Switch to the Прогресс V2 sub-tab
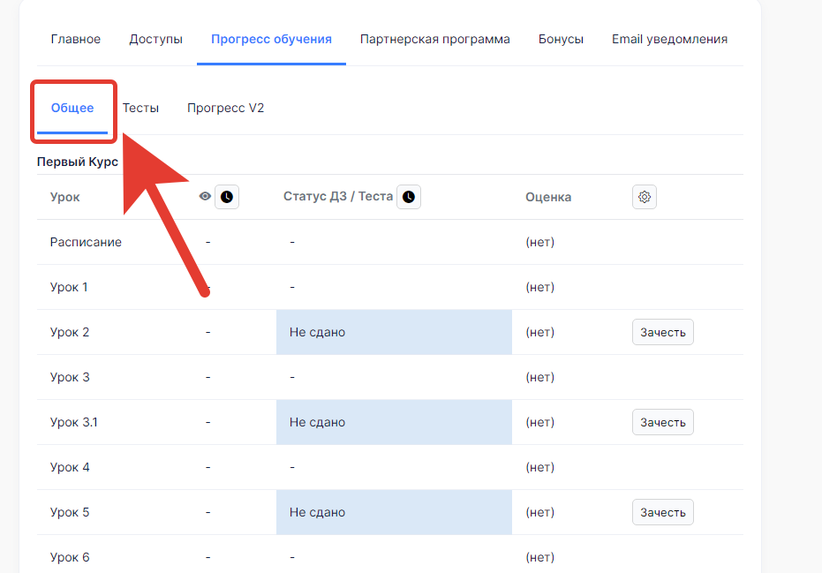This screenshot has width=822, height=573. pos(225,108)
